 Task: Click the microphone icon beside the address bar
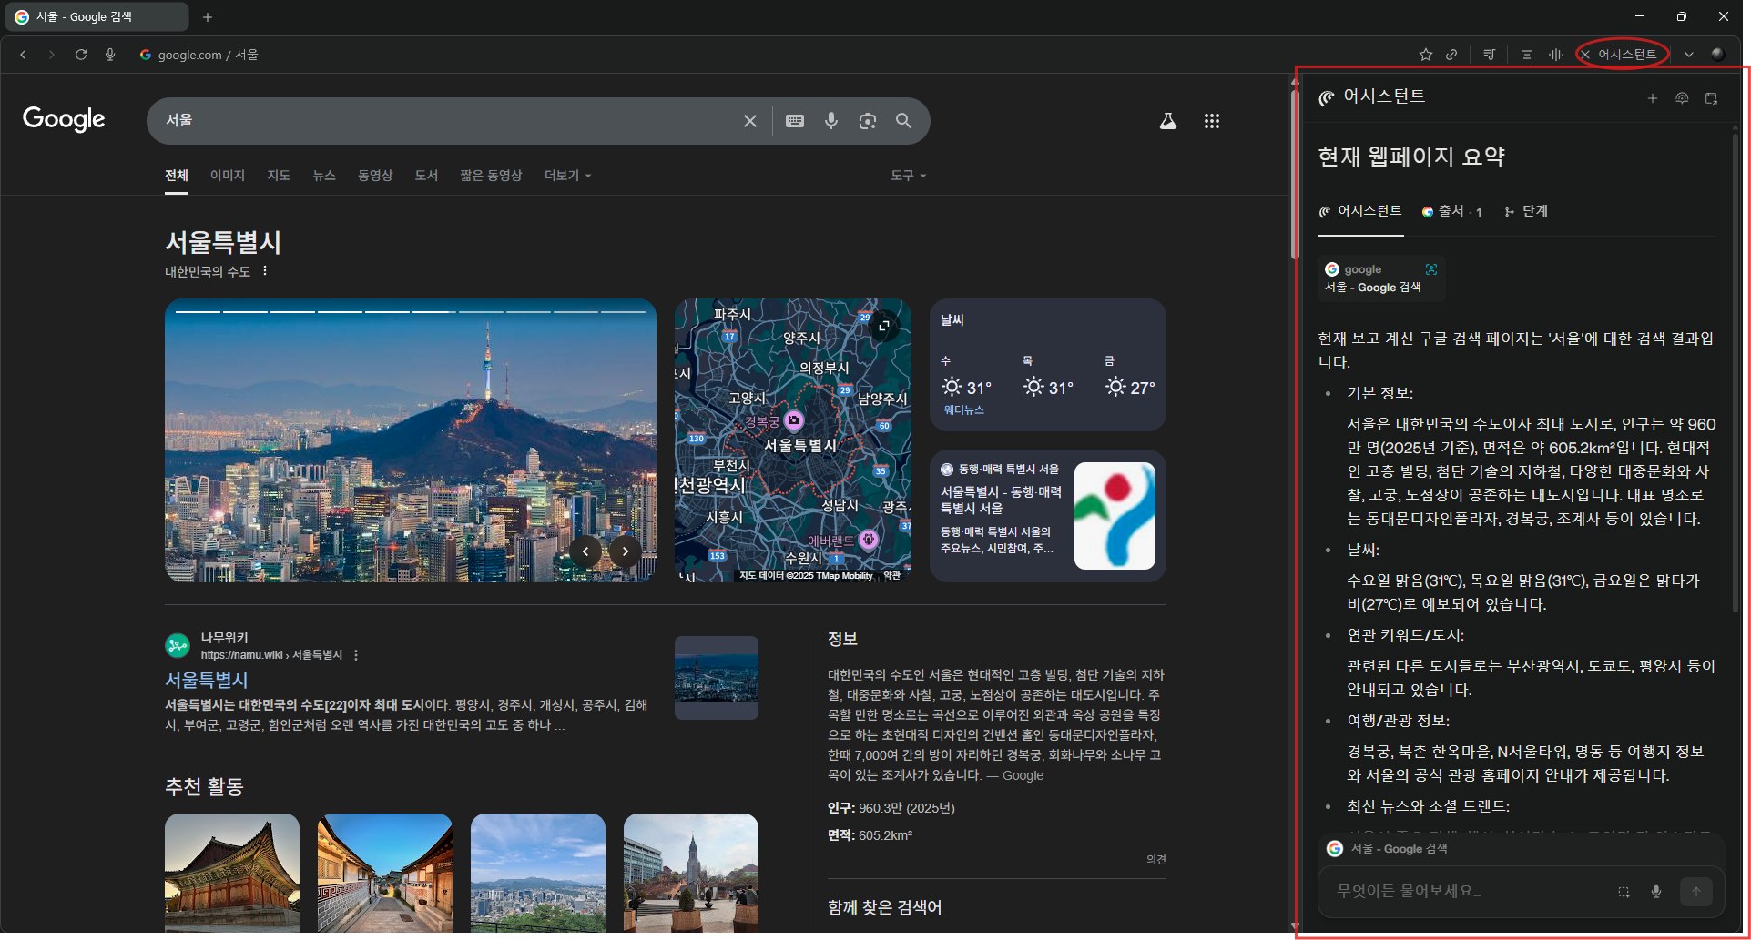coord(110,55)
